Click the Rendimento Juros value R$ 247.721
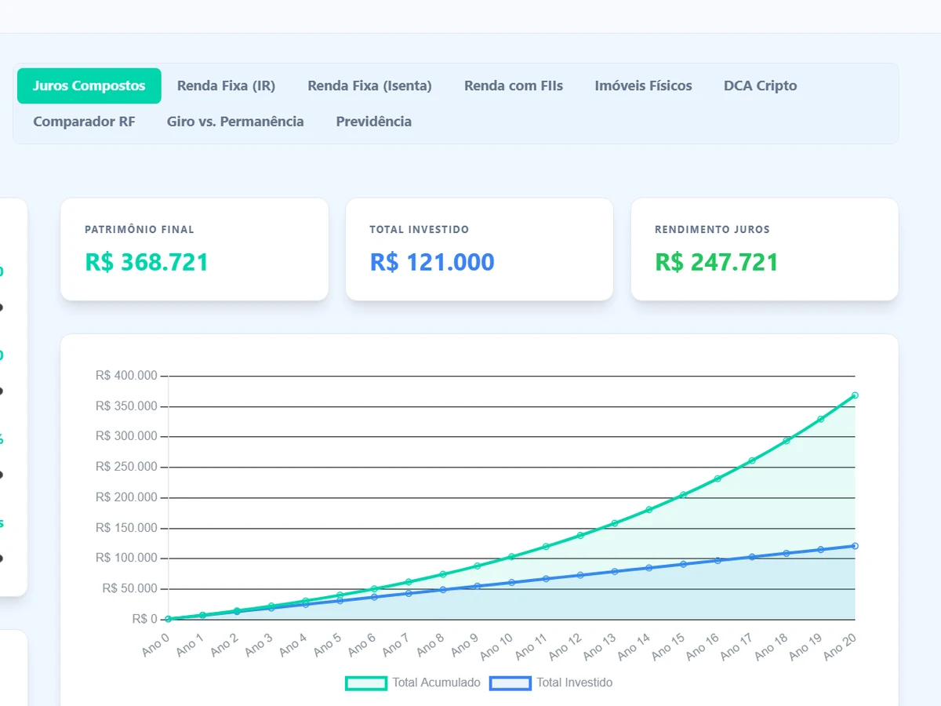This screenshot has width=941, height=706. [717, 262]
